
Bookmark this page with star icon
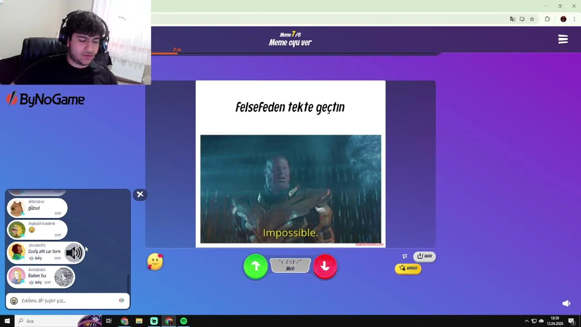(x=532, y=19)
